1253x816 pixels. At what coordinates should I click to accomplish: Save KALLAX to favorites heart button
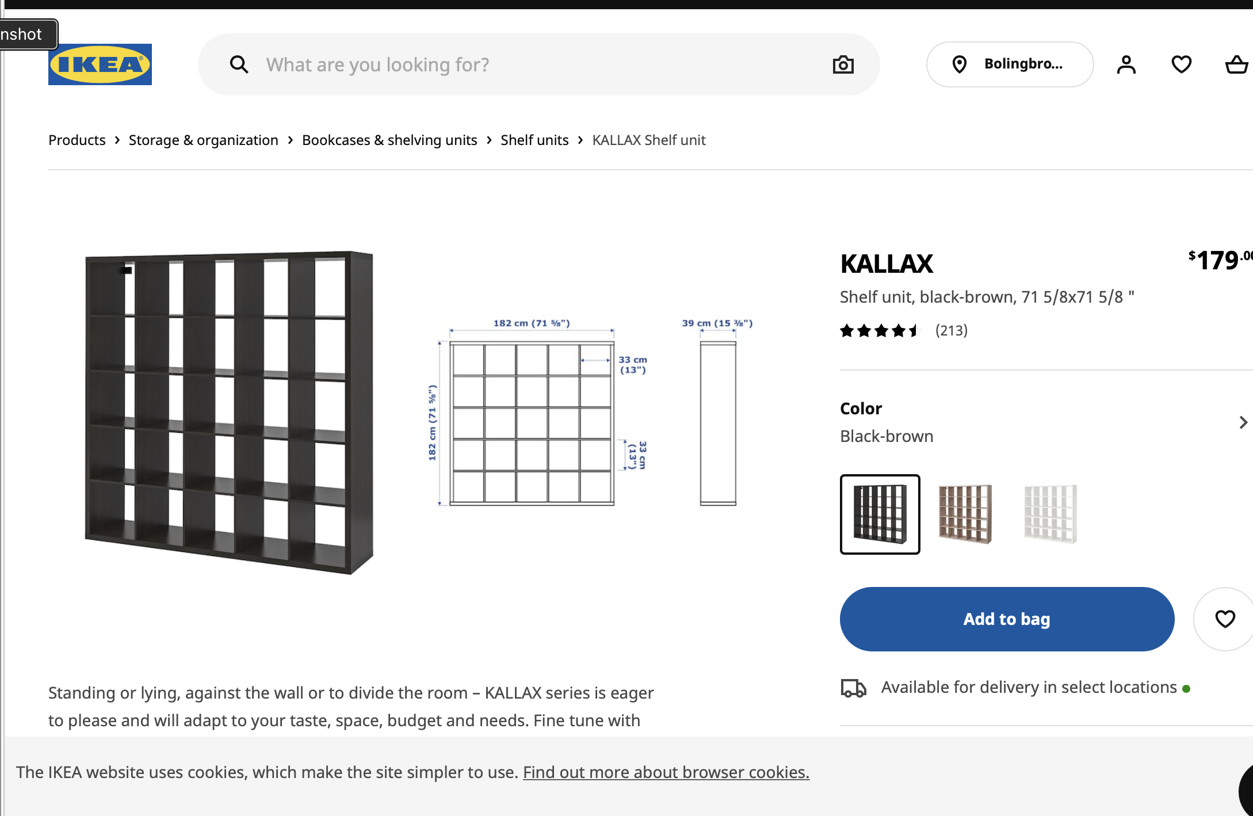[x=1225, y=619]
